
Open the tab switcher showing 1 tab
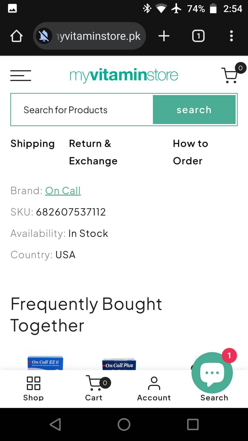198,36
